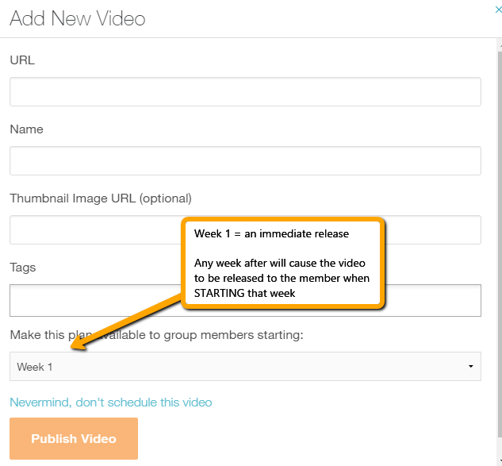Click the 'available to group members starting' label
The image size is (502, 466).
(x=156, y=335)
